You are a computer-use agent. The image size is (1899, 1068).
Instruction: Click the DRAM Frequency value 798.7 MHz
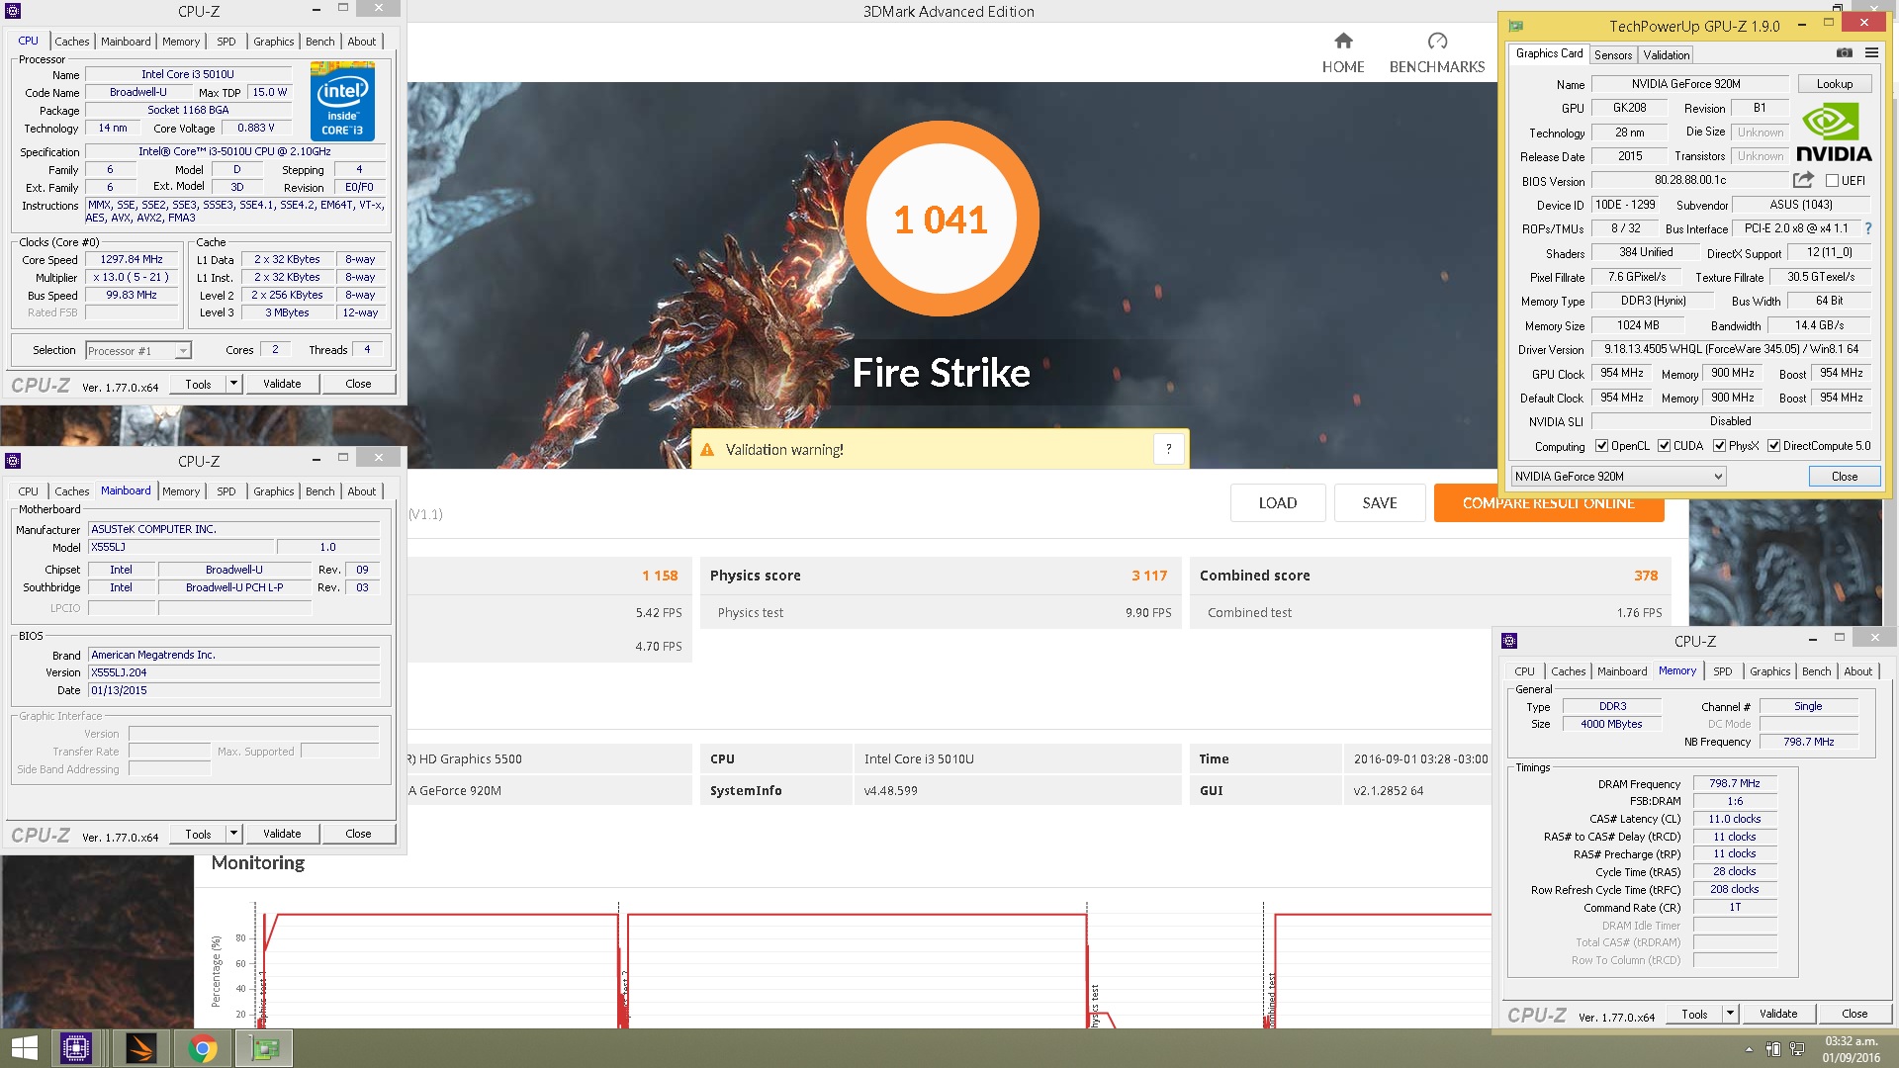1734,784
